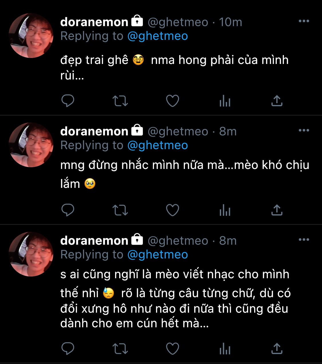
Task: Open @ghetmeo mention link in the first tweet
Action: click(157, 36)
